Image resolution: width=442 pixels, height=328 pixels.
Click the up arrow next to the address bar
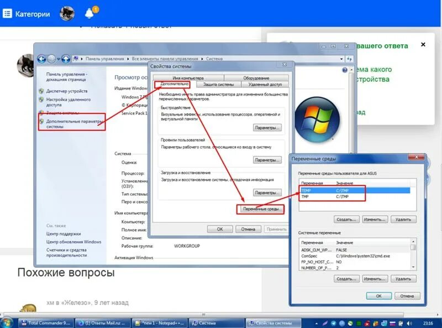pyautogui.click(x=66, y=59)
